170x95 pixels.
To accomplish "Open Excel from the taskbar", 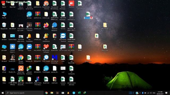I will click(x=79, y=93).
